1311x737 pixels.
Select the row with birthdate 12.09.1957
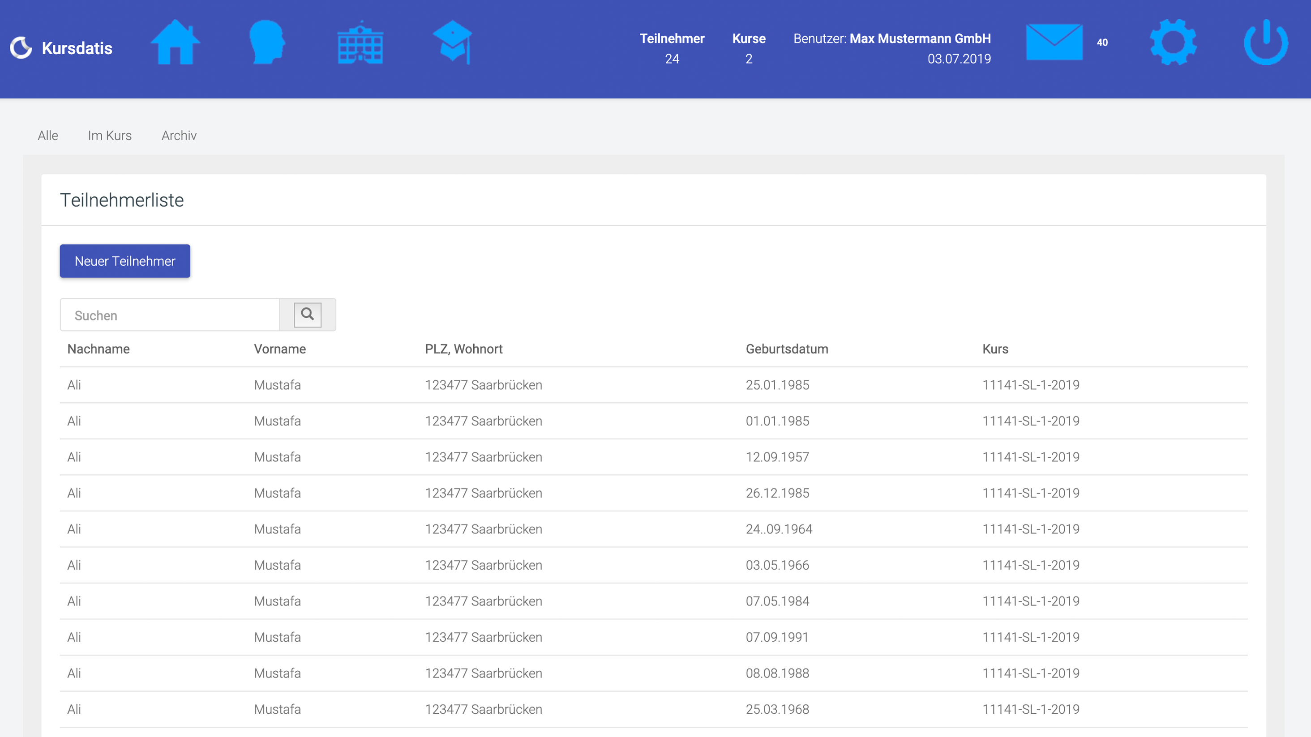tap(653, 457)
